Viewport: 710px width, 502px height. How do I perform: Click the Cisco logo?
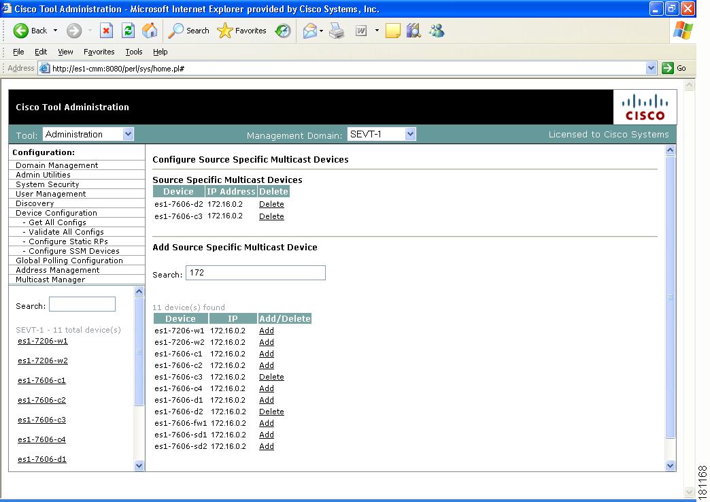(x=645, y=107)
